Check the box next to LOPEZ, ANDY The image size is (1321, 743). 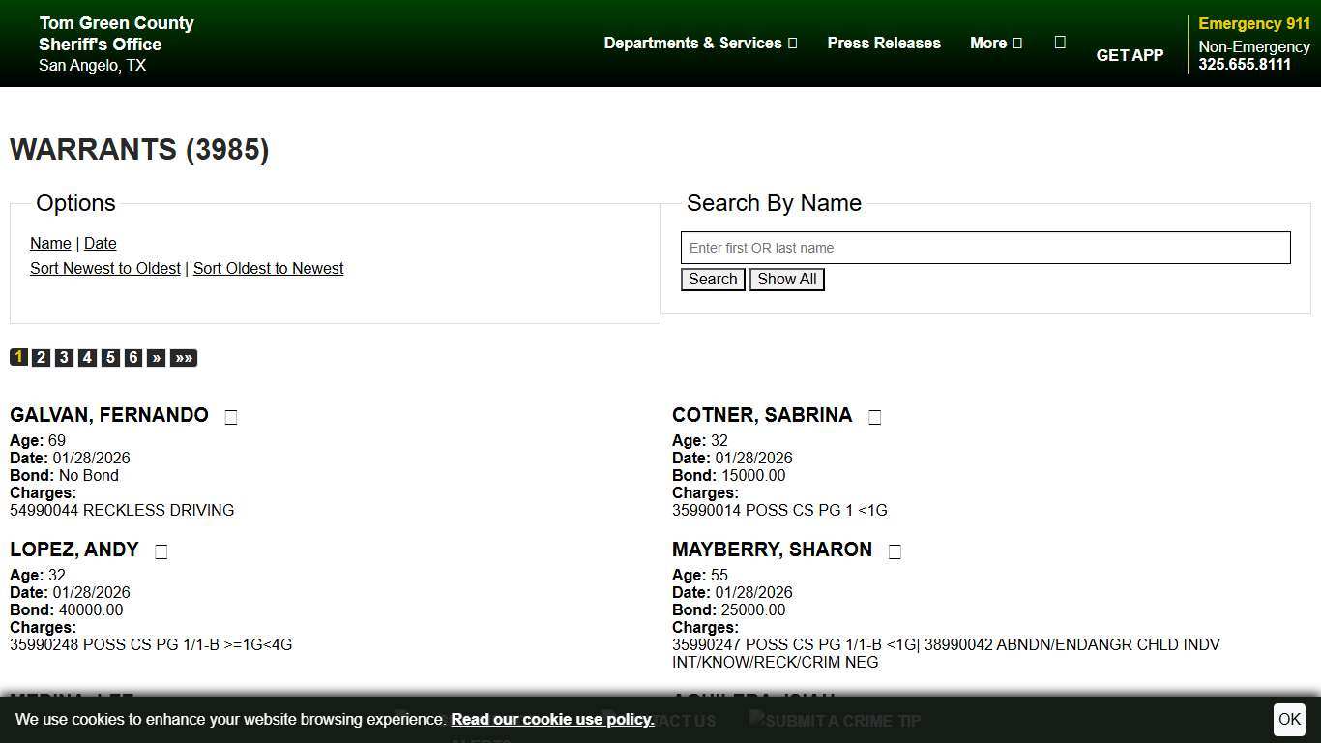tap(161, 550)
